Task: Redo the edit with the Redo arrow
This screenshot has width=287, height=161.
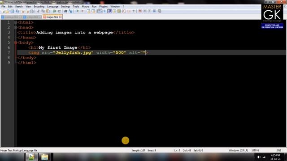Action: 59,11
